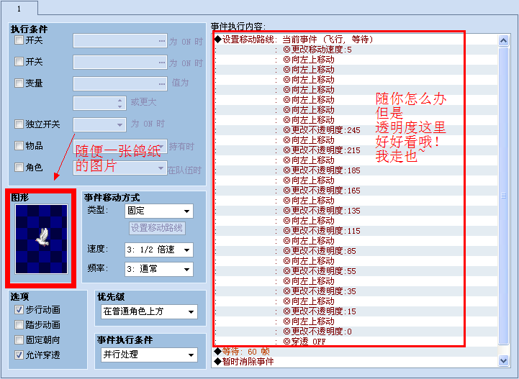Click the 变量 selection field with ellipsis
This screenshot has width=519, height=379.
point(119,83)
